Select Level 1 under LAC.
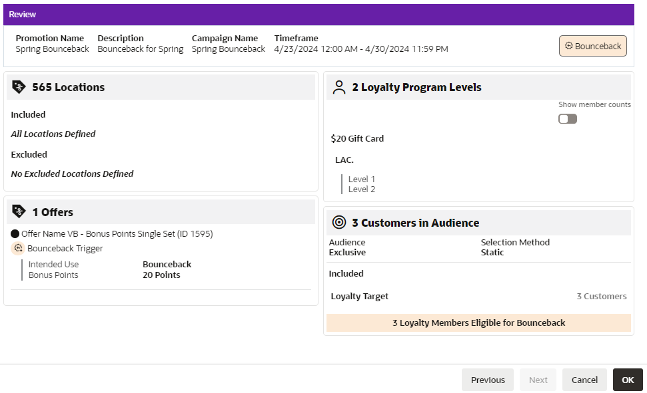This screenshot has height=393, width=647. [x=361, y=179]
